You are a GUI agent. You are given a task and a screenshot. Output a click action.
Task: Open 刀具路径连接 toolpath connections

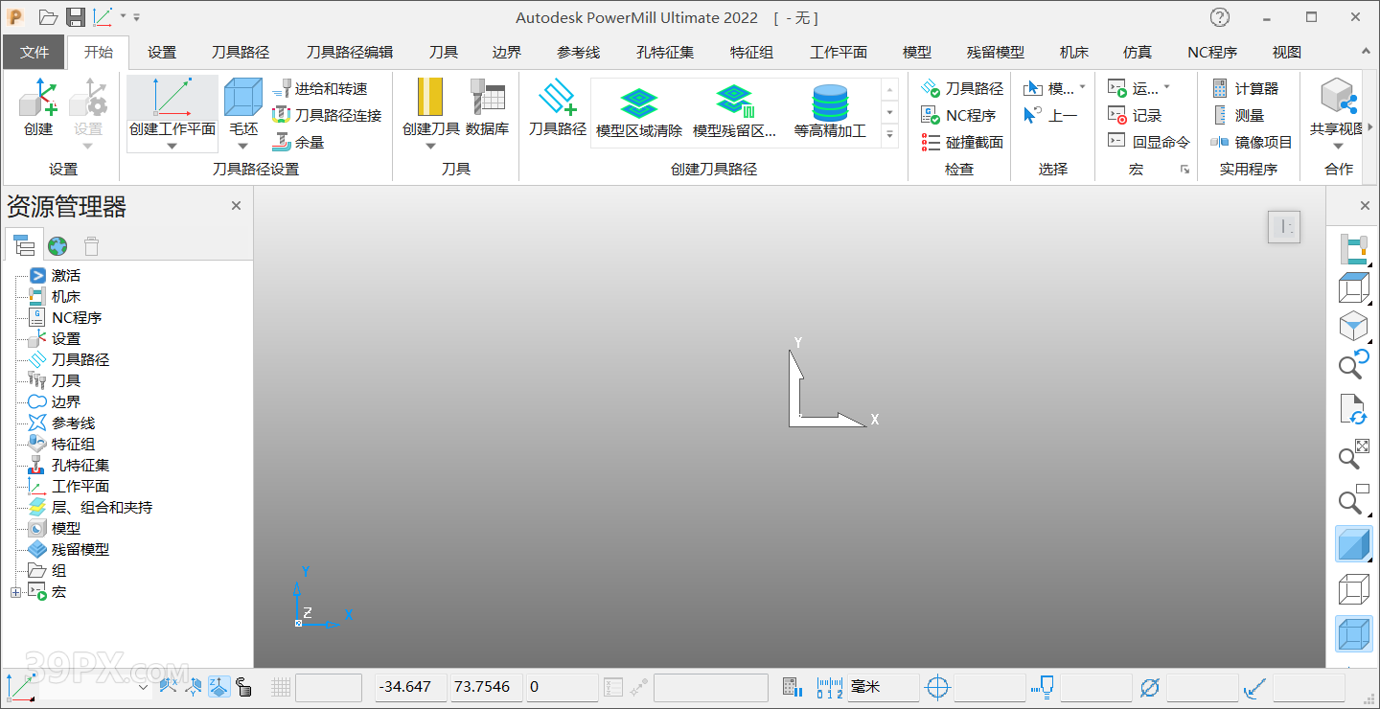[327, 115]
